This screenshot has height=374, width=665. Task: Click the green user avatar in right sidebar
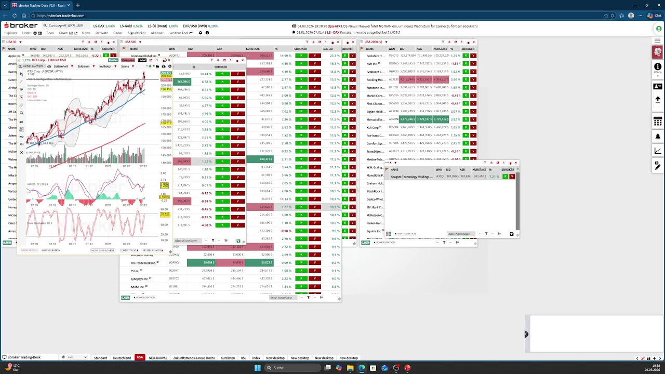[x=658, y=29]
